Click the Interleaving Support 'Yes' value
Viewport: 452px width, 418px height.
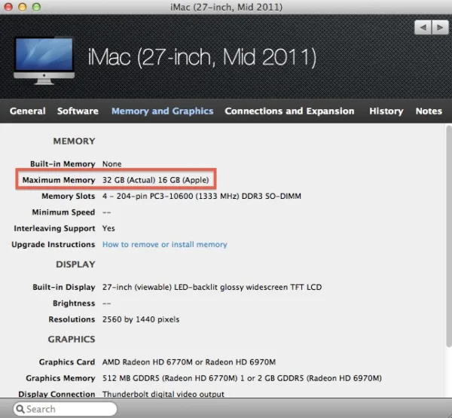pyautogui.click(x=108, y=228)
